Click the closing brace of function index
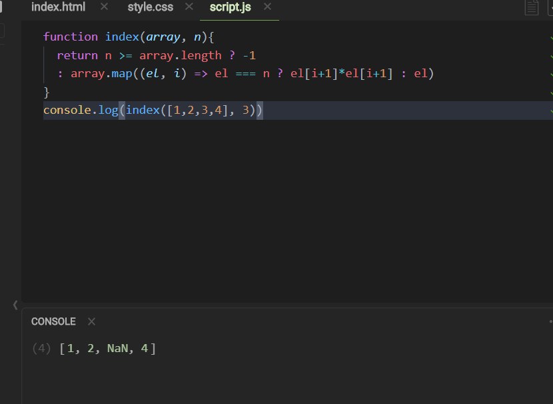Screen dimensions: 553x404 pos(46,93)
